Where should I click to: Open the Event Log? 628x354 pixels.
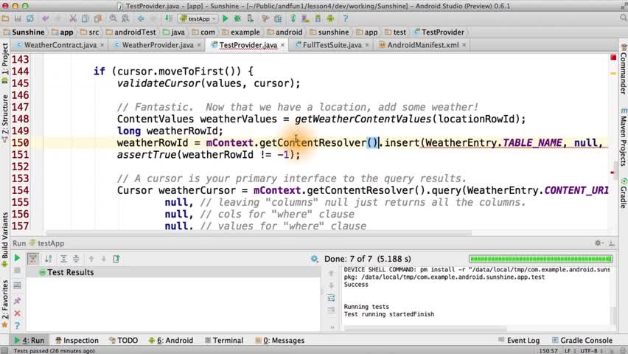tap(519, 340)
